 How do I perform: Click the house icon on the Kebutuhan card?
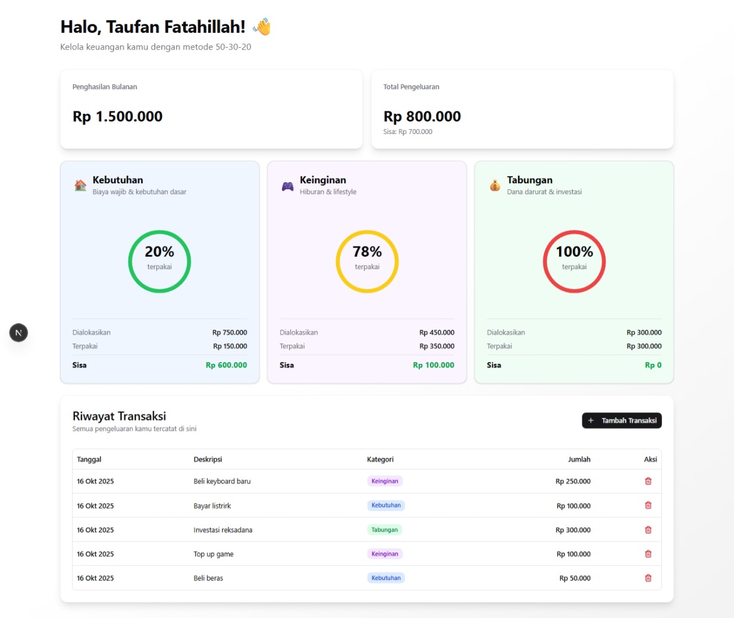79,185
